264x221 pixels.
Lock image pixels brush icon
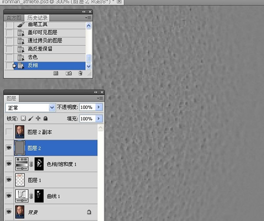tap(31, 118)
